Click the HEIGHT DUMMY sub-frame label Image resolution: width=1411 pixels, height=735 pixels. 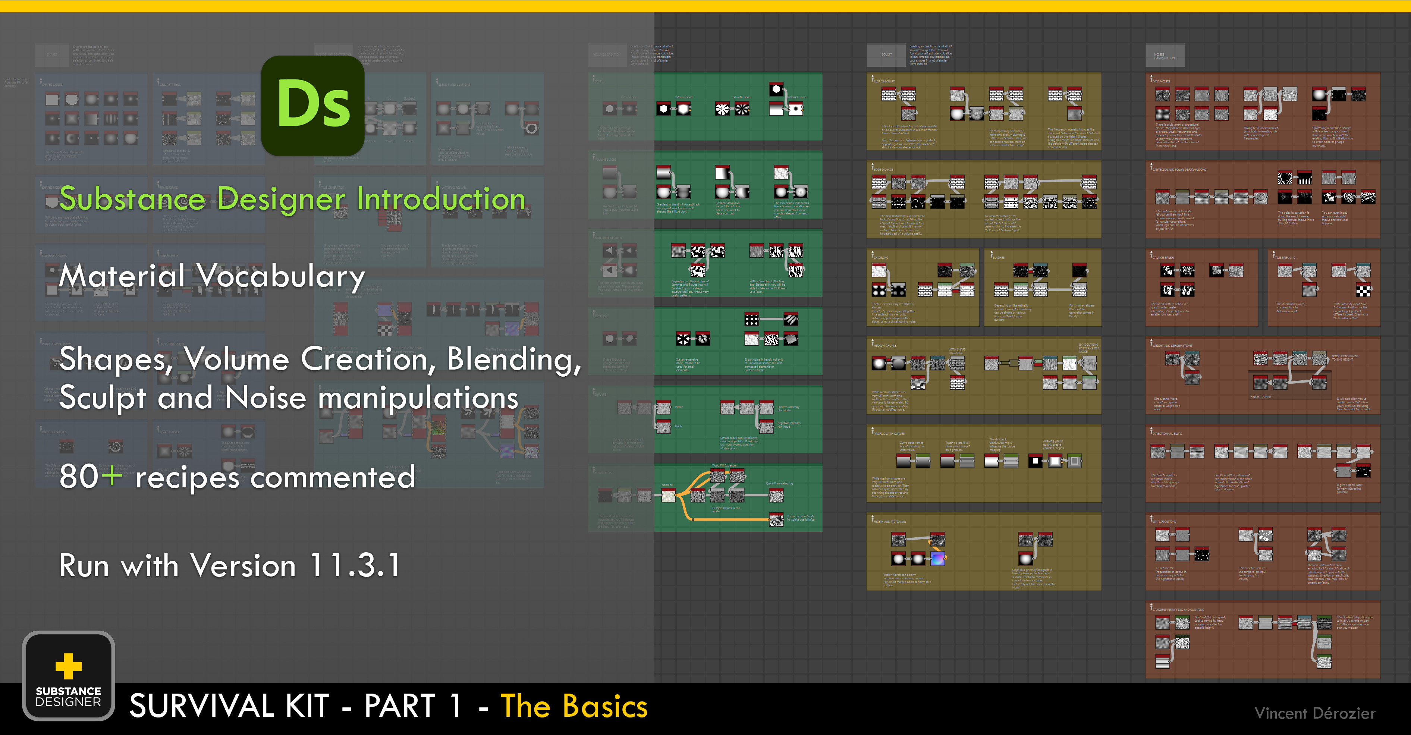[x=1260, y=396]
